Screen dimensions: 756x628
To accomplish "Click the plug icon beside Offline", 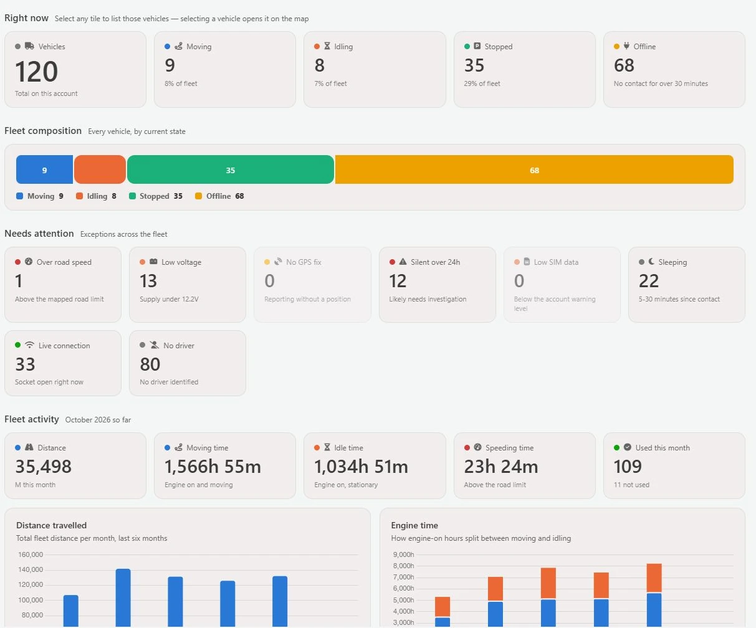I will point(626,46).
